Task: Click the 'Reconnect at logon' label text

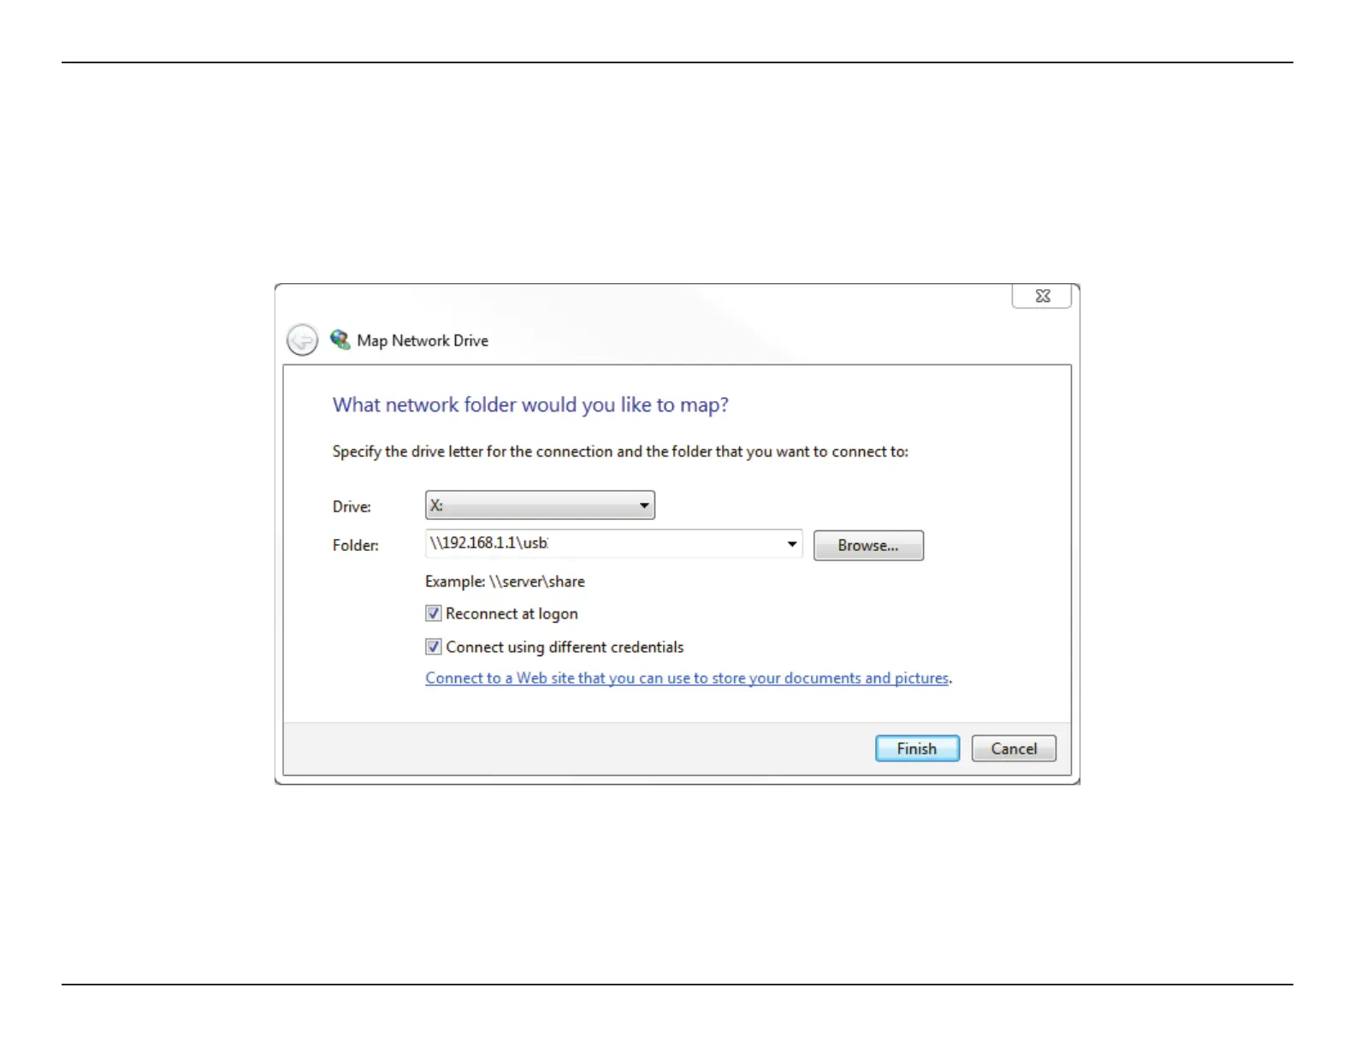Action: click(512, 614)
